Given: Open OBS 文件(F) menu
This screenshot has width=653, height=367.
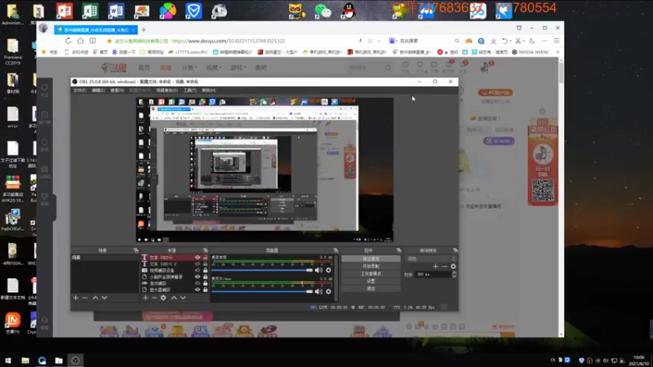Looking at the screenshot, I should pyautogui.click(x=79, y=91).
